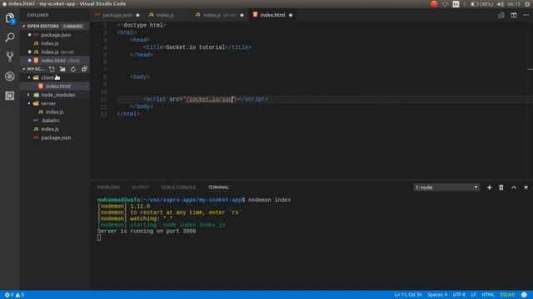Viewport: 533px width, 299px height.
Task: Open the Explorer view in activity bar
Action: [x=10, y=18]
